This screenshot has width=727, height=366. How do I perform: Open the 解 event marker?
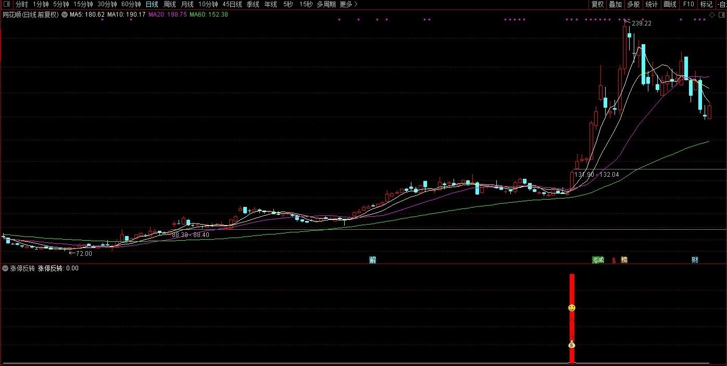tap(372, 260)
